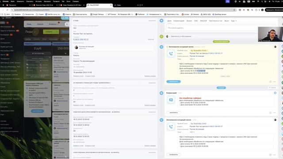283x159 pixels.
Task: Switch to the Комментарий tab
Action: coord(179,21)
